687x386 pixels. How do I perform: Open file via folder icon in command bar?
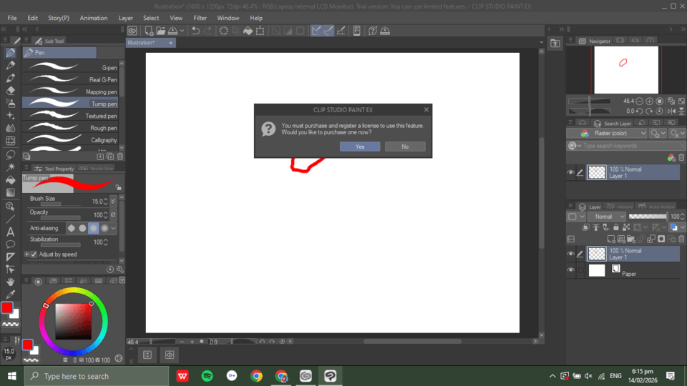(161, 31)
